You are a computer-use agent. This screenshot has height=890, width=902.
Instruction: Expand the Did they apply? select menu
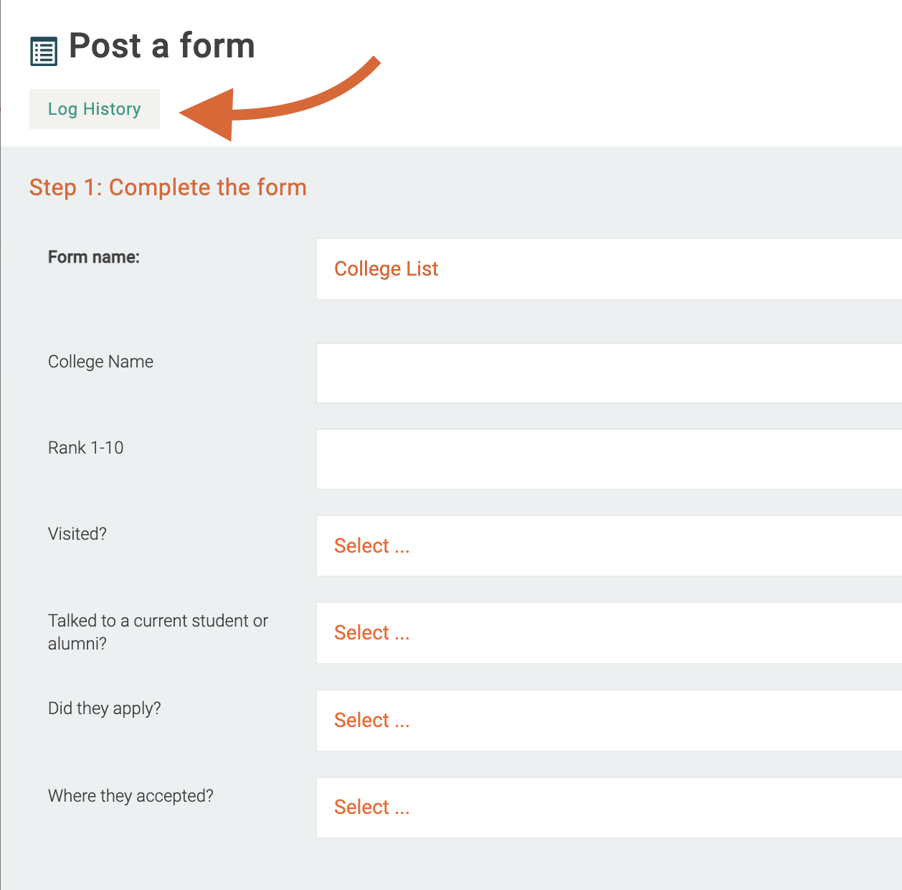pyautogui.click(x=608, y=721)
